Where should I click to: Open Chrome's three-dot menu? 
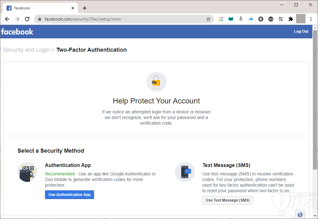pos(311,19)
